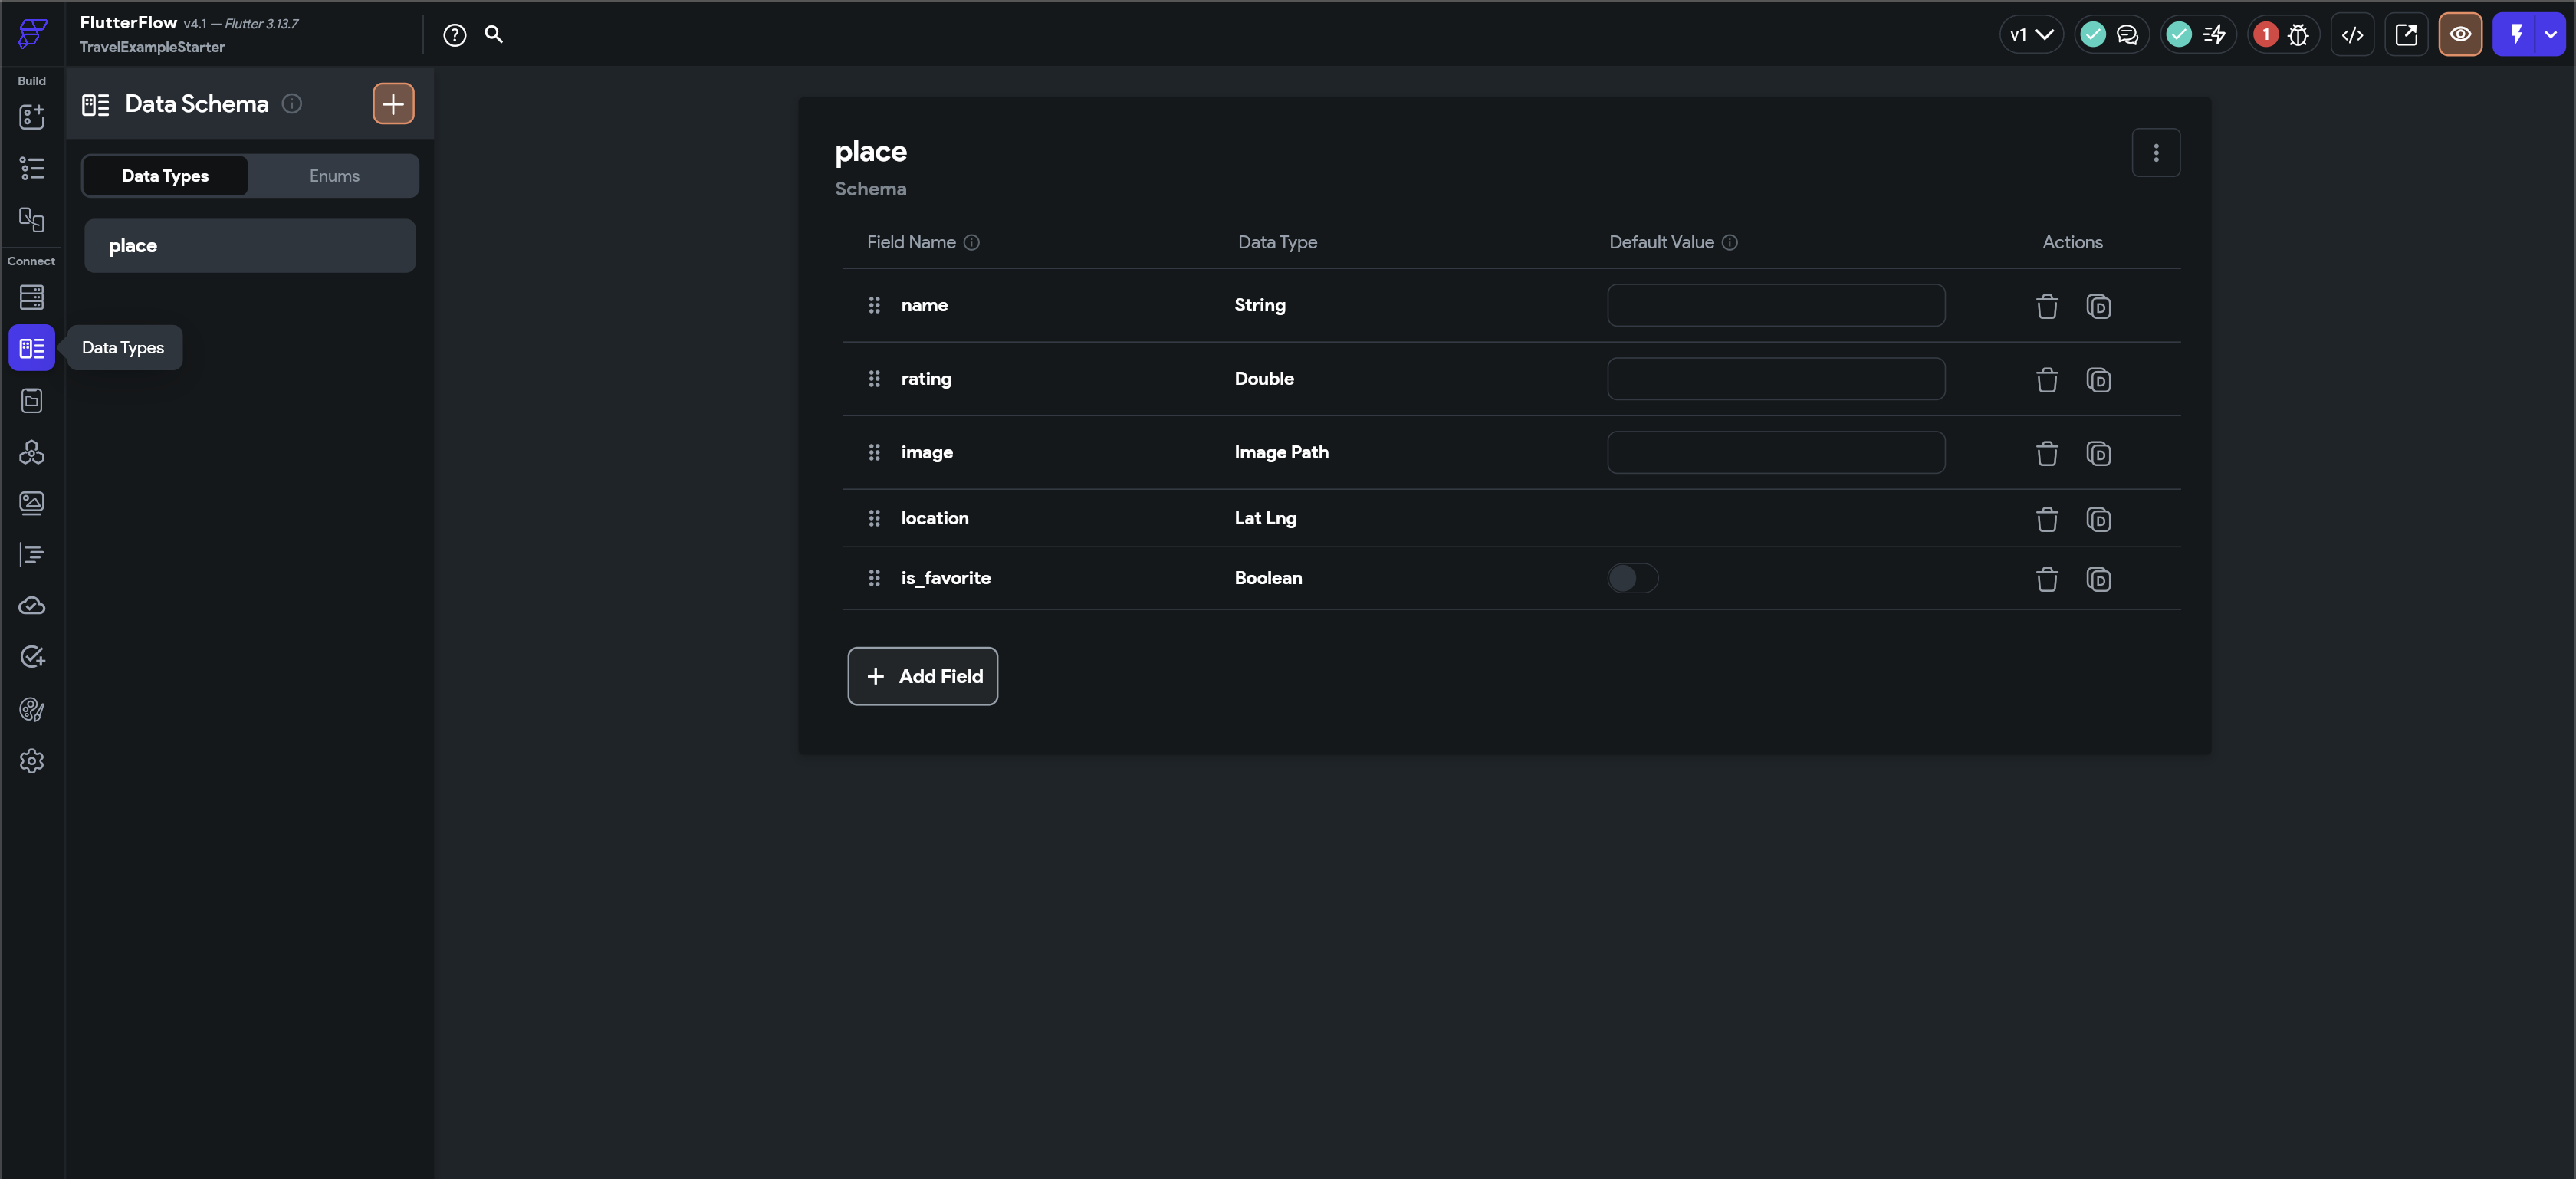Image resolution: width=2576 pixels, height=1179 pixels.
Task: Expand the v1 version dropdown
Action: click(2031, 35)
